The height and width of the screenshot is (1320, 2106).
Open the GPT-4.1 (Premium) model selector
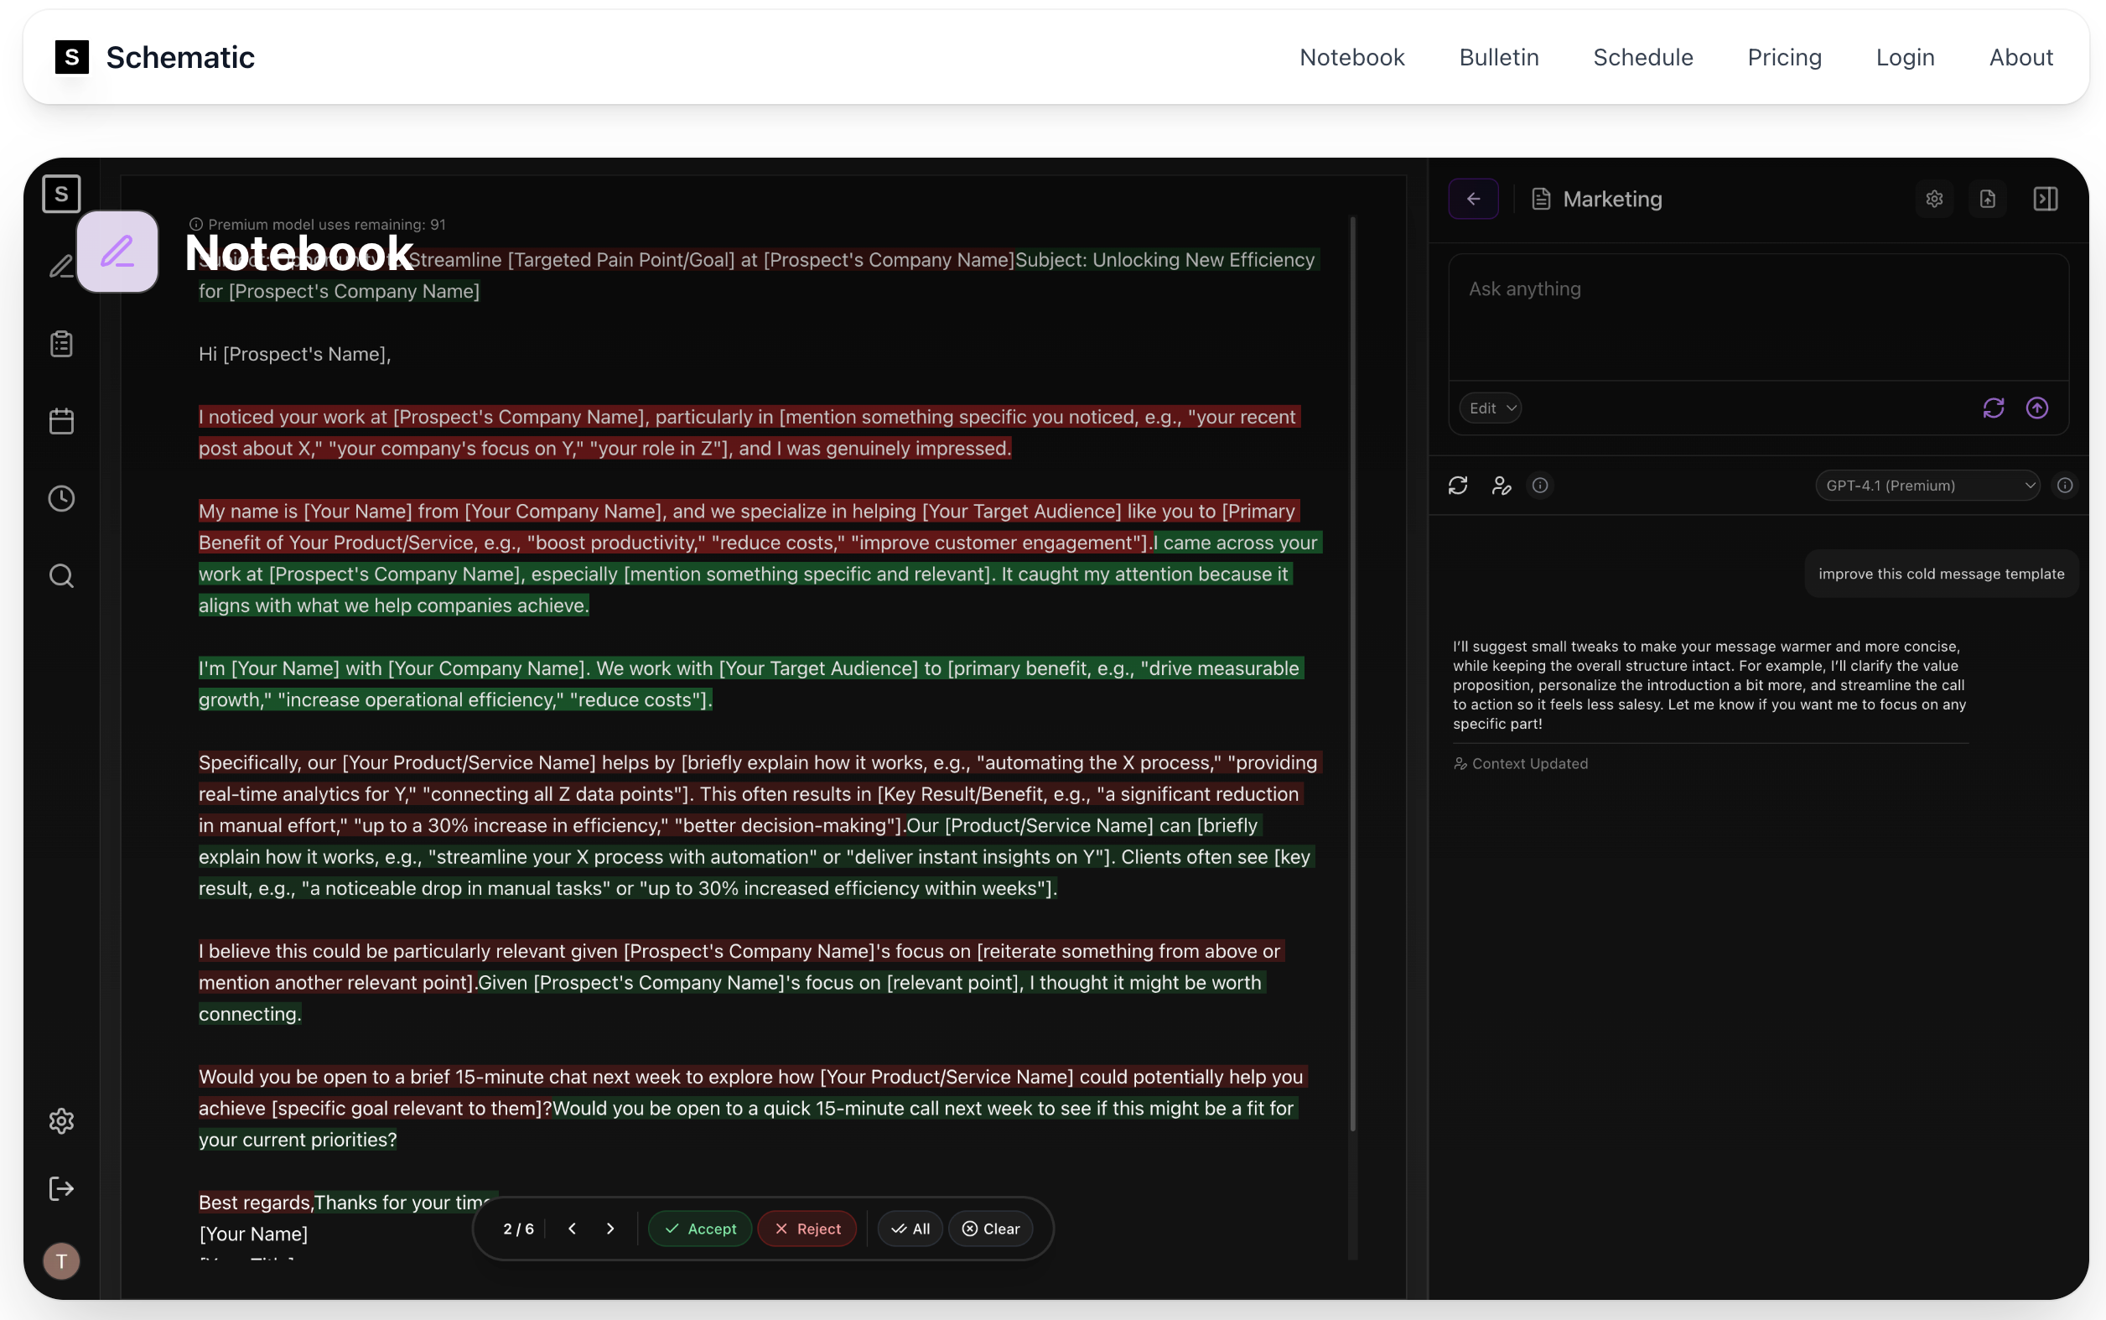[1927, 486]
